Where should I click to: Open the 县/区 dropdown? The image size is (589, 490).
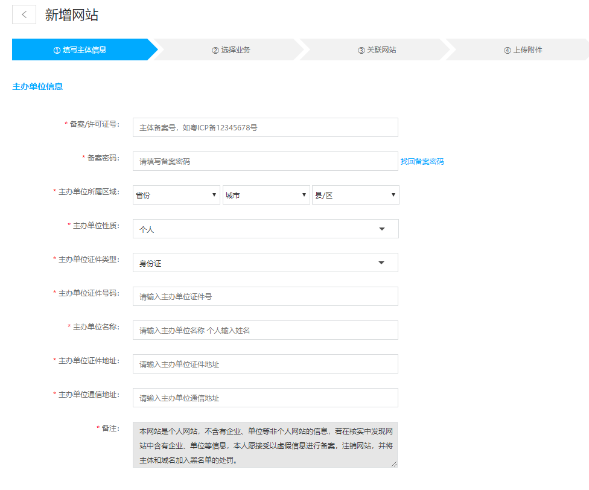(355, 195)
